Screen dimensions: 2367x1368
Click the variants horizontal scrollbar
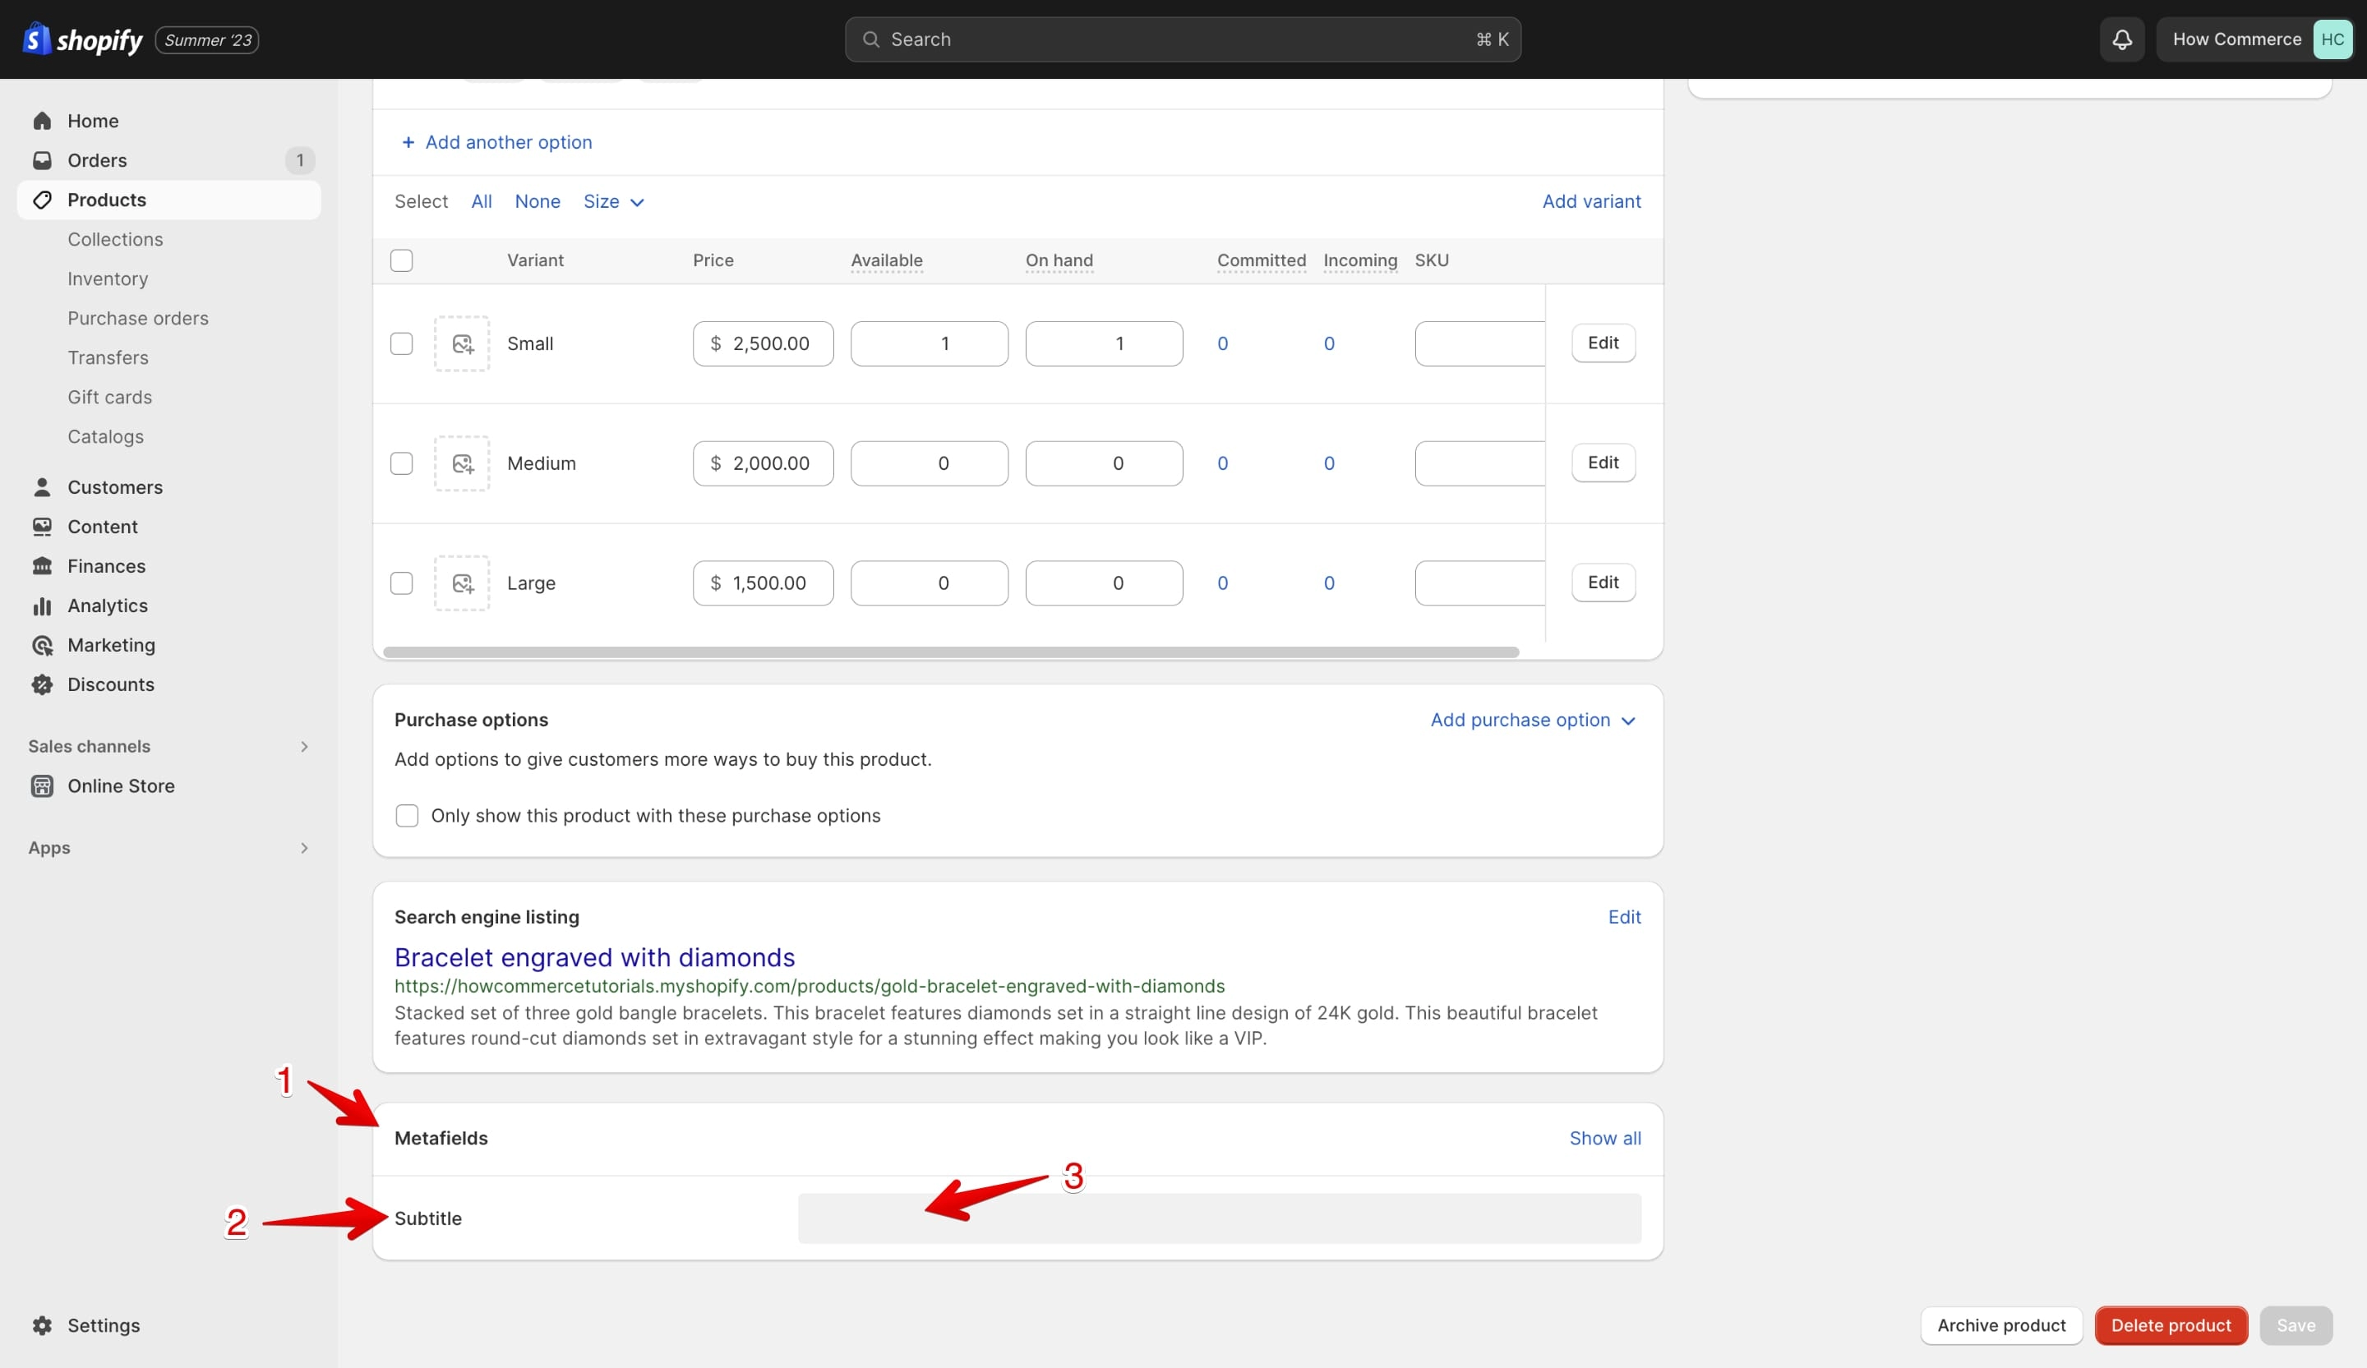click(951, 652)
